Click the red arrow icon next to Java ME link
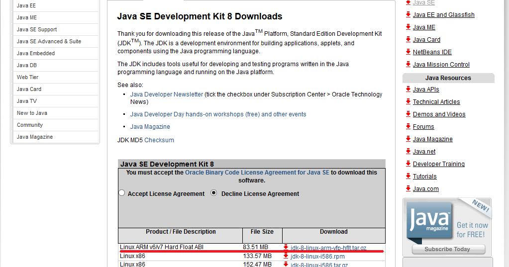The image size is (509, 267). (408, 27)
